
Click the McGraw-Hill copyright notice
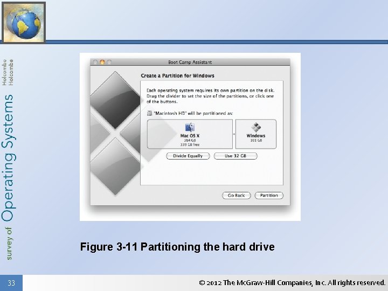click(292, 282)
